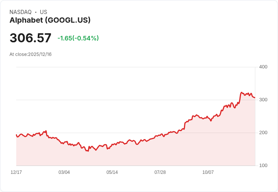Click the 100 y-axis price label
Viewport: 278px width, 192px height.
(x=263, y=166)
